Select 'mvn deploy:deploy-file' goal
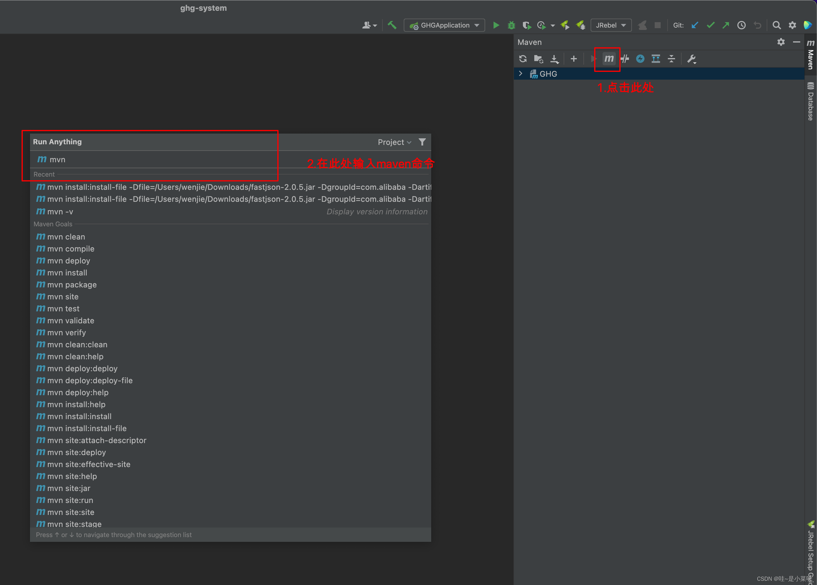This screenshot has height=585, width=817. click(231, 381)
